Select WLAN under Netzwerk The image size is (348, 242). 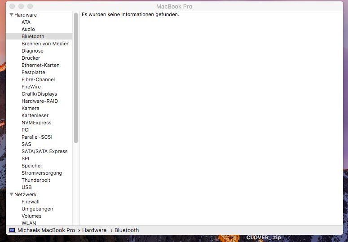click(29, 223)
